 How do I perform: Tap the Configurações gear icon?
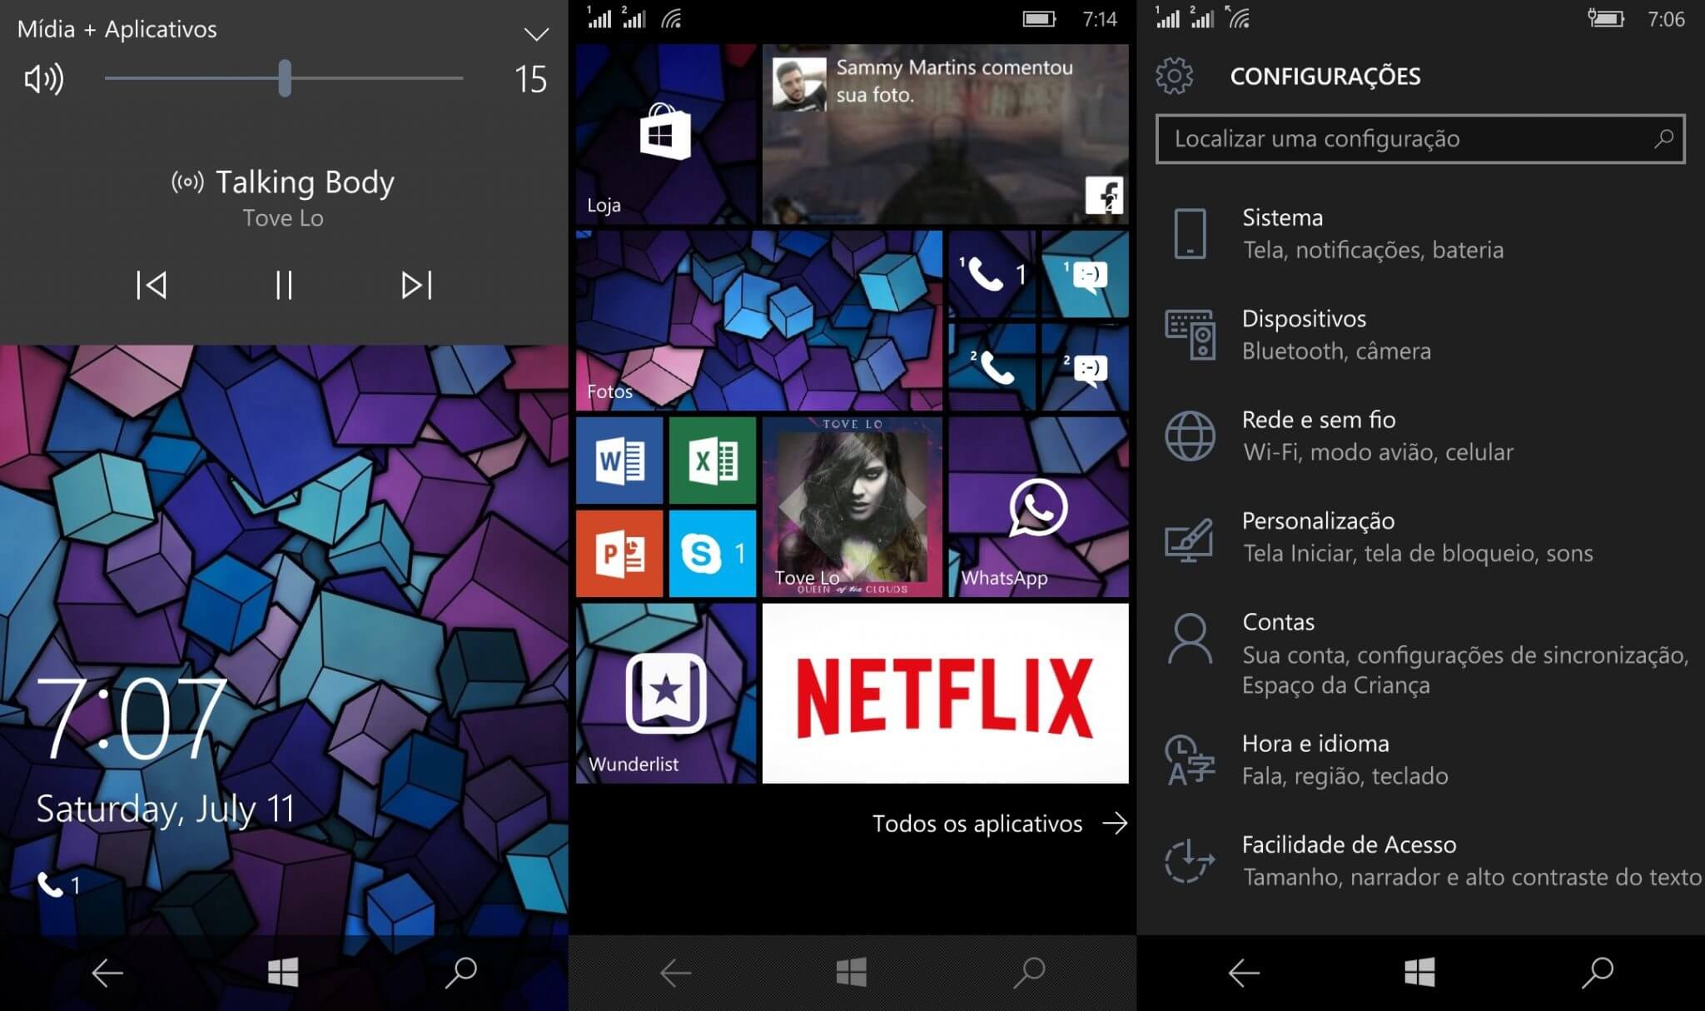tap(1175, 76)
